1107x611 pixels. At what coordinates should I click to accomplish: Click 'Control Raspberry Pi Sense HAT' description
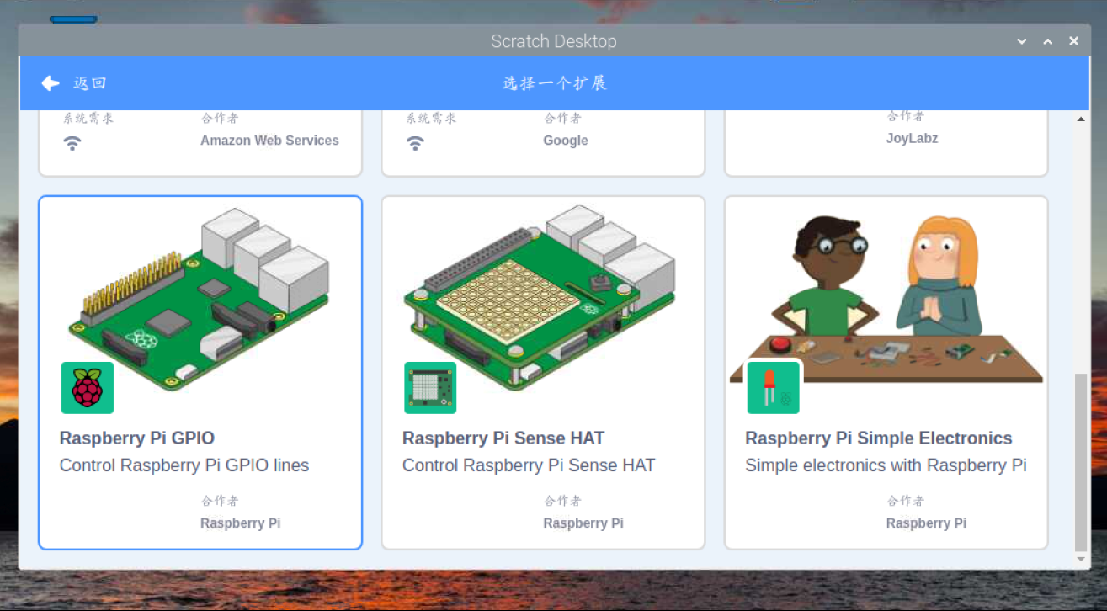[x=529, y=465]
